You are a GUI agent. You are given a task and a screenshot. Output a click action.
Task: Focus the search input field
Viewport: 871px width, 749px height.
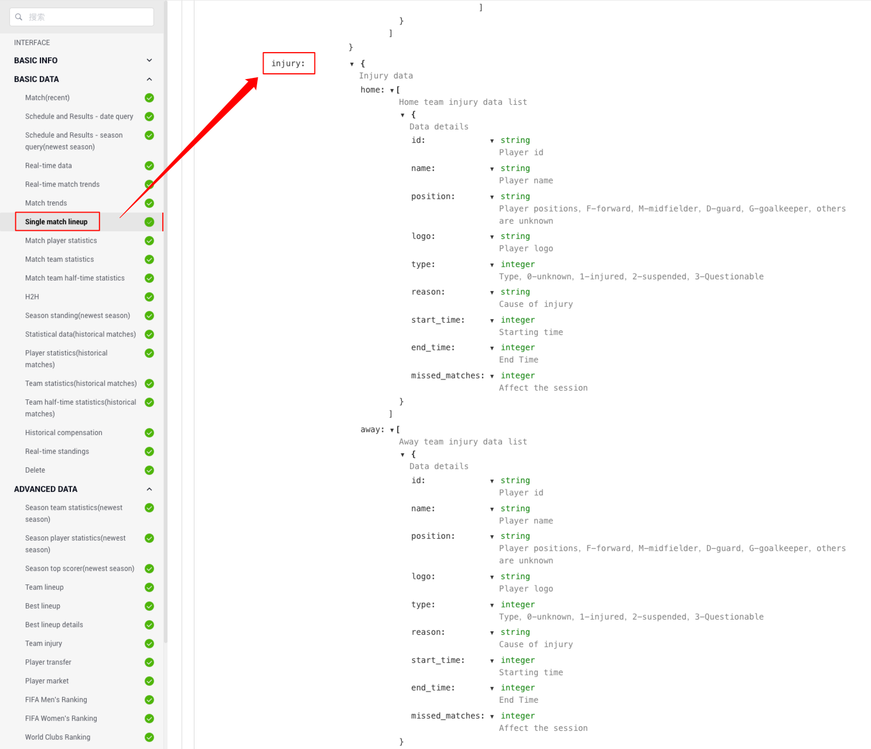tap(88, 17)
